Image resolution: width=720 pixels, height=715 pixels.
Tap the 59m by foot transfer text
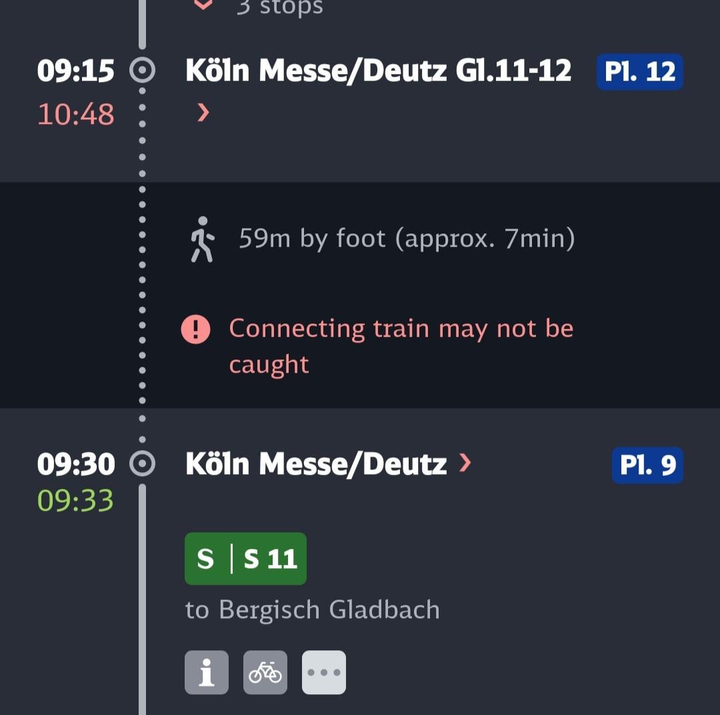(407, 238)
